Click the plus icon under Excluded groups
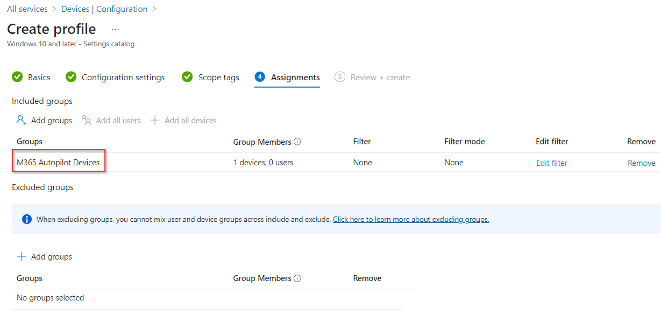Image resolution: width=661 pixels, height=329 pixels. (22, 257)
